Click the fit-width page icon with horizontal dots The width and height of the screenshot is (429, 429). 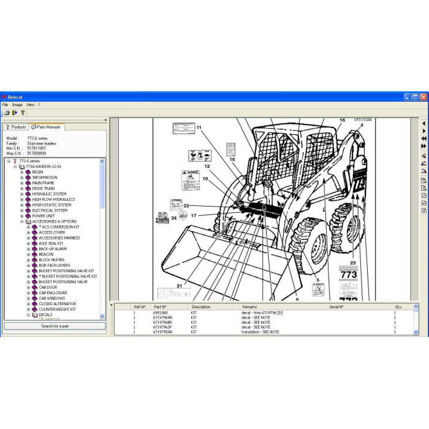(x=423, y=203)
